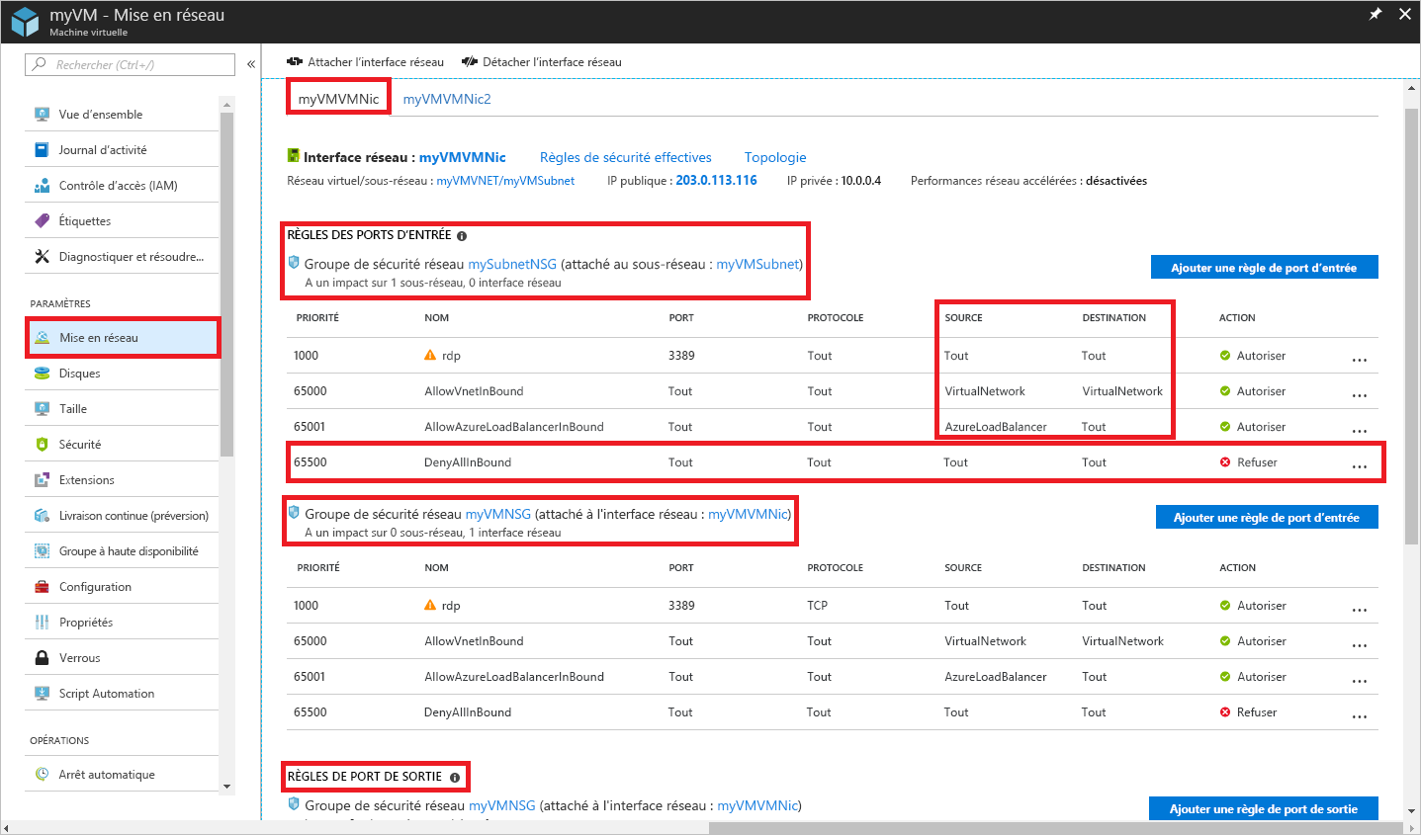
Task: Click Ajouter une règle de port d'entrée
Action: 1264,266
